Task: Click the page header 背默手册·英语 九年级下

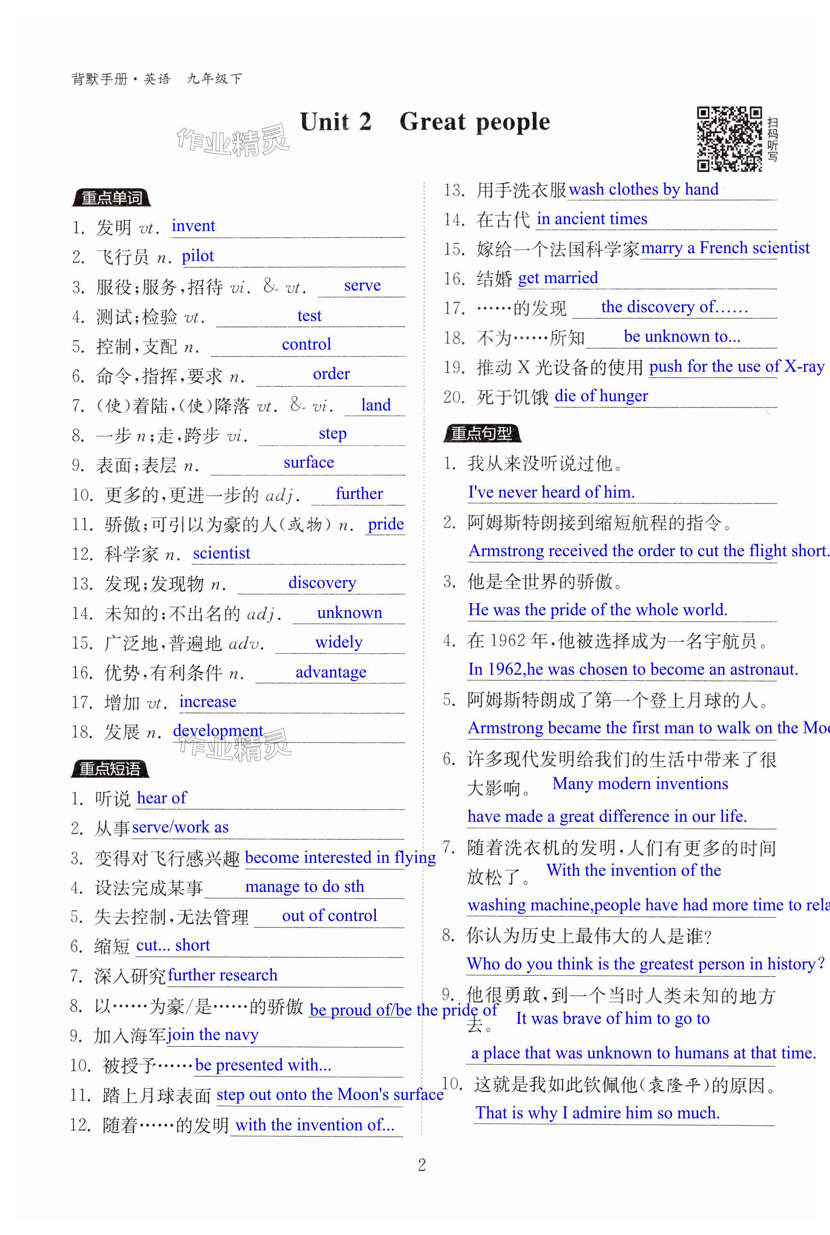Action: [157, 79]
